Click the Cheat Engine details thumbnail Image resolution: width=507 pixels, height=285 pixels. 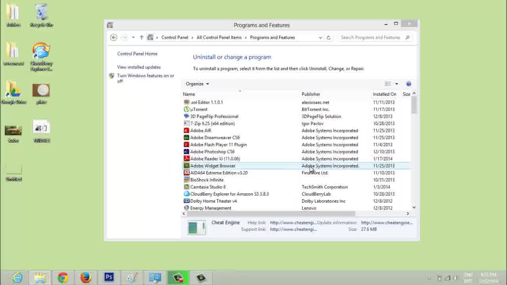pyautogui.click(x=196, y=228)
